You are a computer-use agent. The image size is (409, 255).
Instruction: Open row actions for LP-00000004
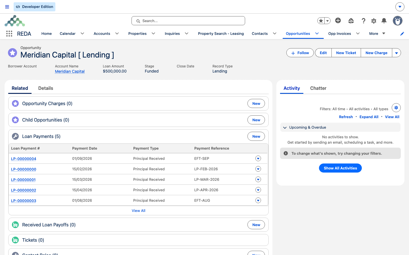(x=258, y=158)
